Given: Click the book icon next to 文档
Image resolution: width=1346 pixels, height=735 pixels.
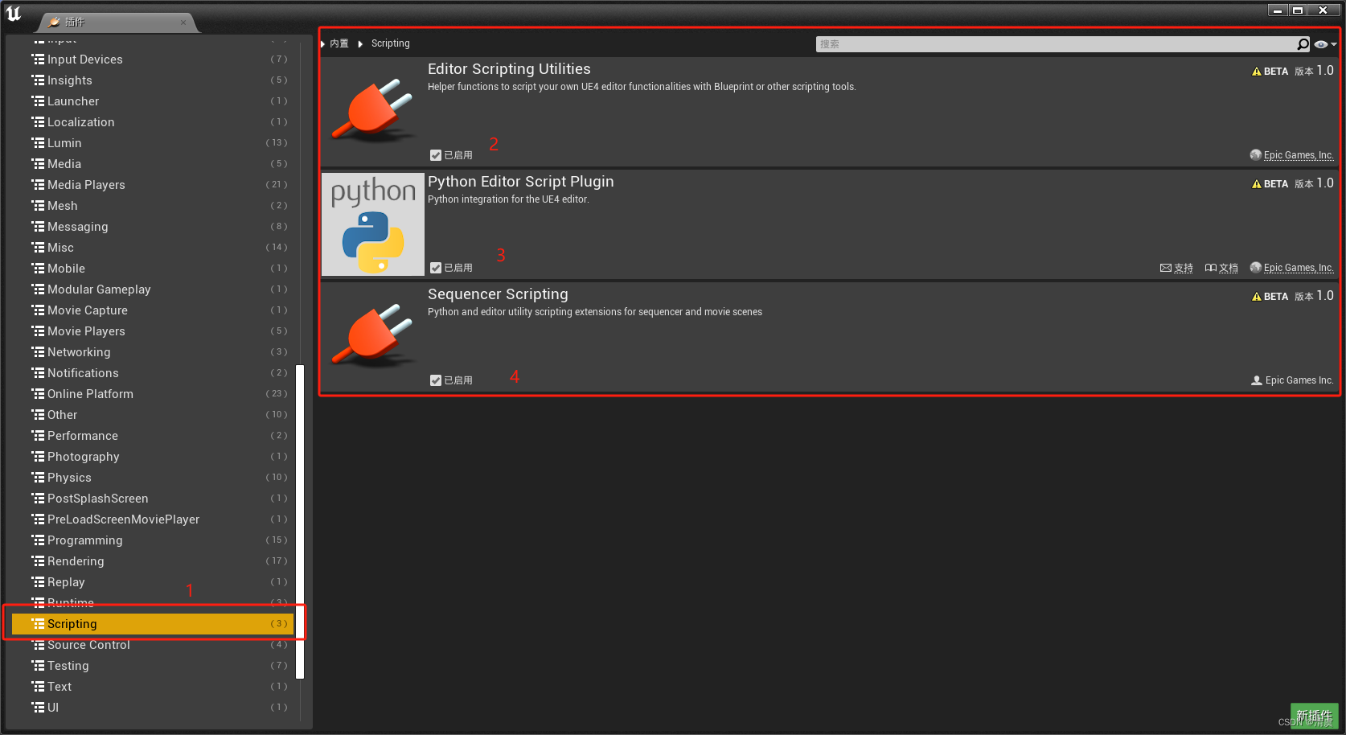Looking at the screenshot, I should (x=1210, y=268).
